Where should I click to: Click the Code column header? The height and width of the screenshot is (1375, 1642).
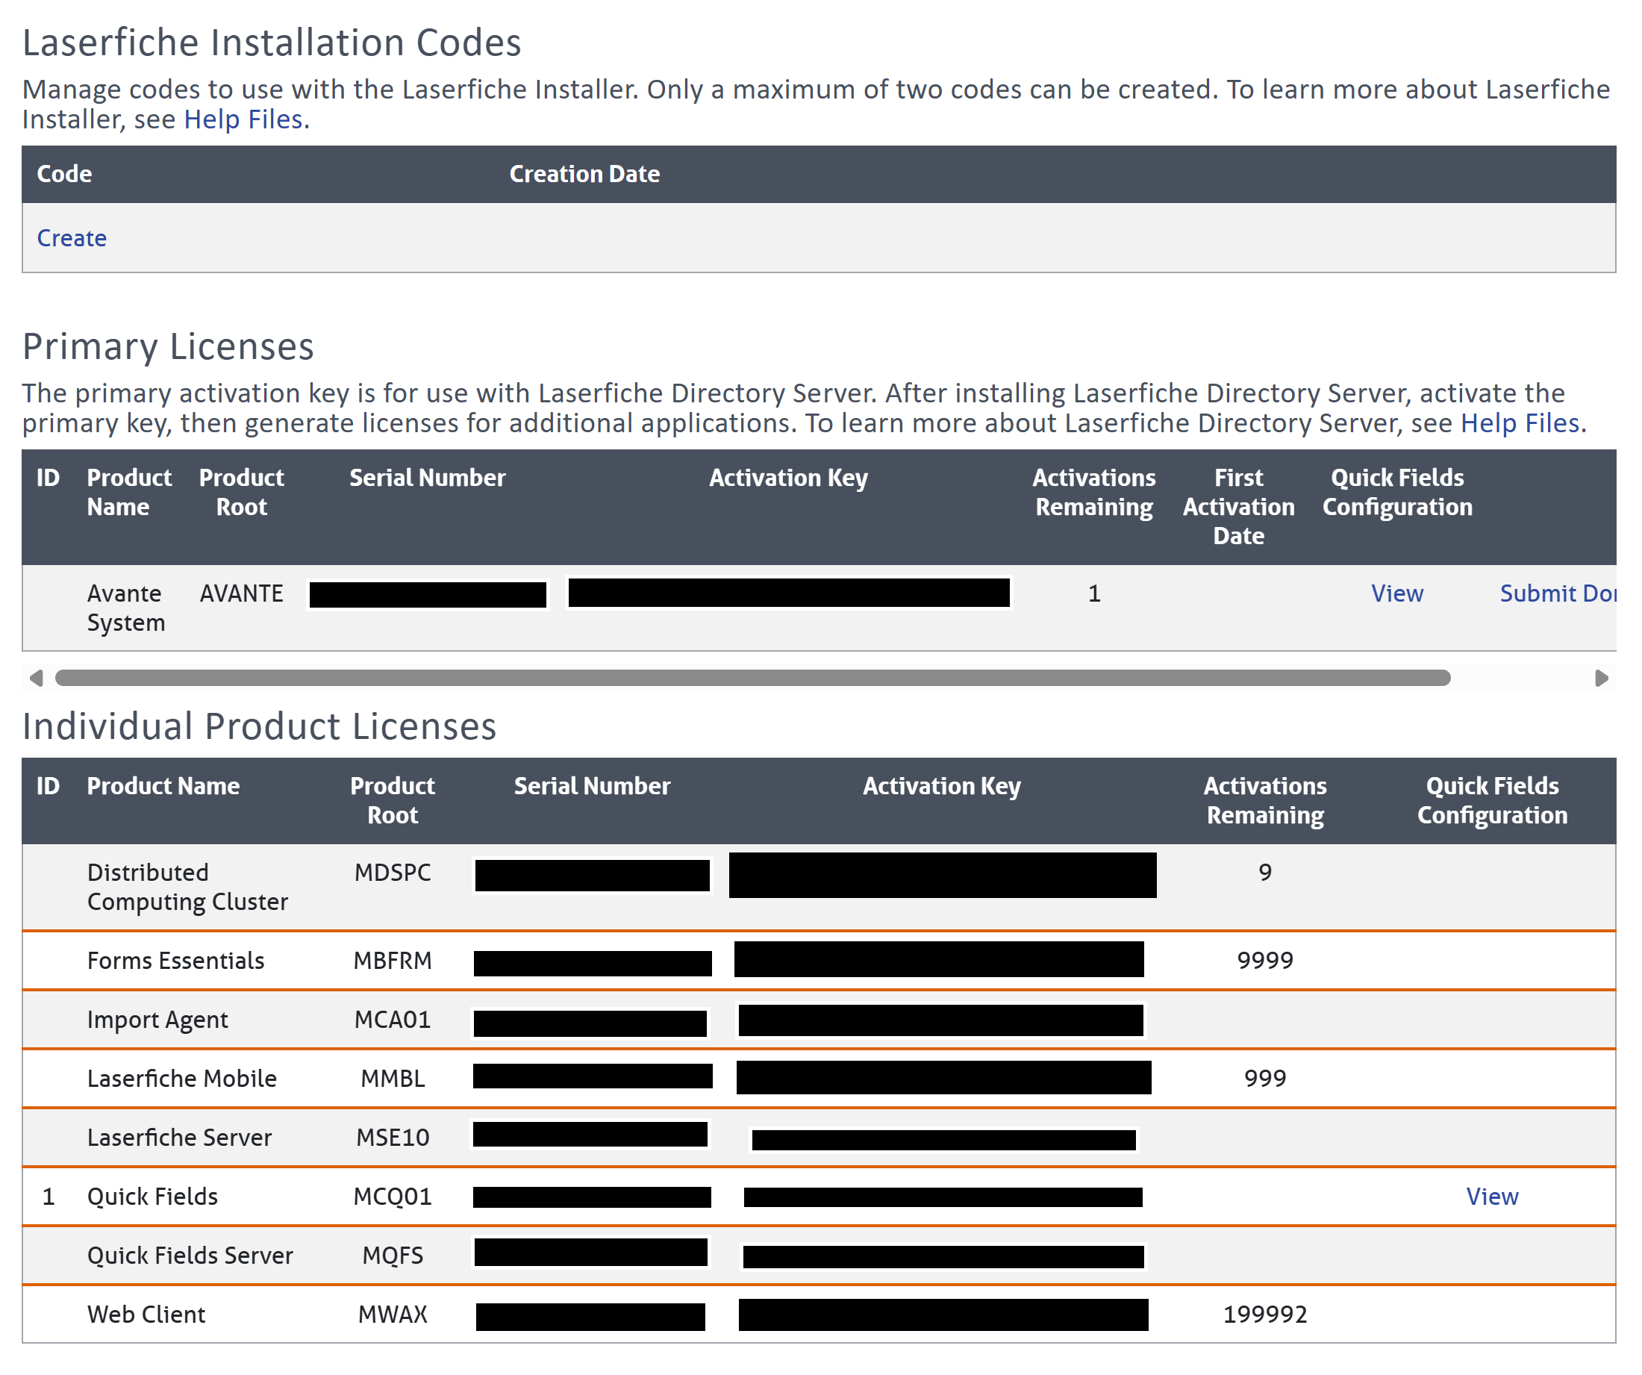(64, 174)
